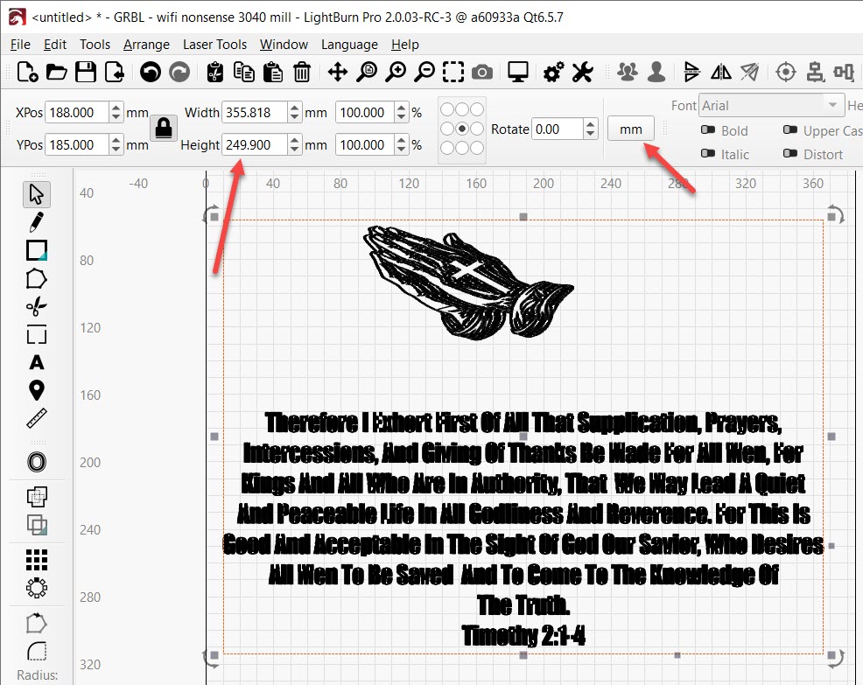
Task: Toggle the aspect ratio lock
Action: coord(164,129)
